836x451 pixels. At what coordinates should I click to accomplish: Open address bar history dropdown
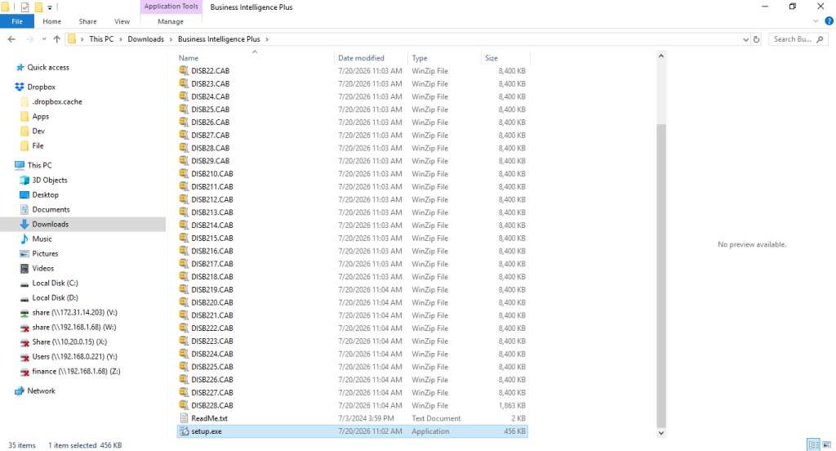[745, 39]
